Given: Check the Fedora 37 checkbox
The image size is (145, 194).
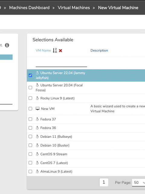Looking at the screenshot, I should [x=30, y=119].
